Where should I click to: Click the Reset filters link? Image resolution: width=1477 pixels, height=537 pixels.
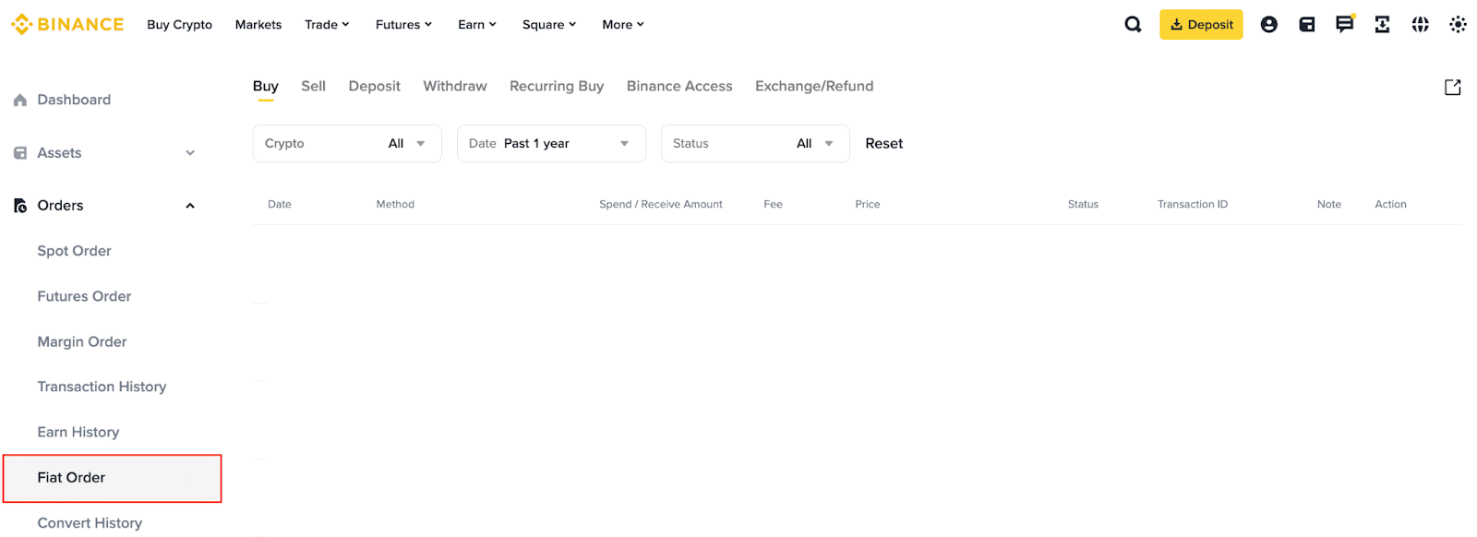pos(883,143)
